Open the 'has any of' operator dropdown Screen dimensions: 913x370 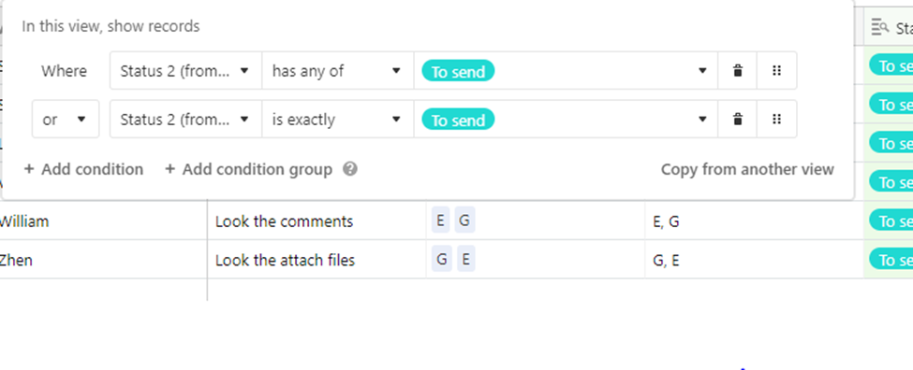[338, 71]
